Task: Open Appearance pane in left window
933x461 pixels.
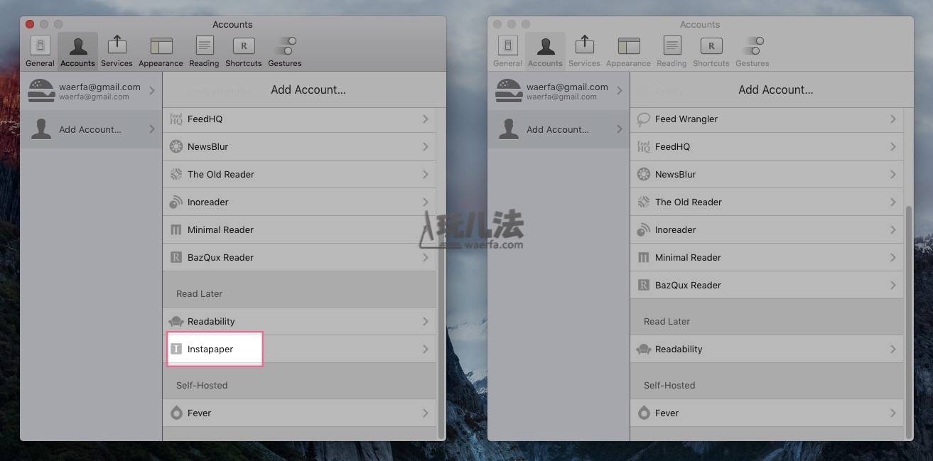Action: pos(161,51)
